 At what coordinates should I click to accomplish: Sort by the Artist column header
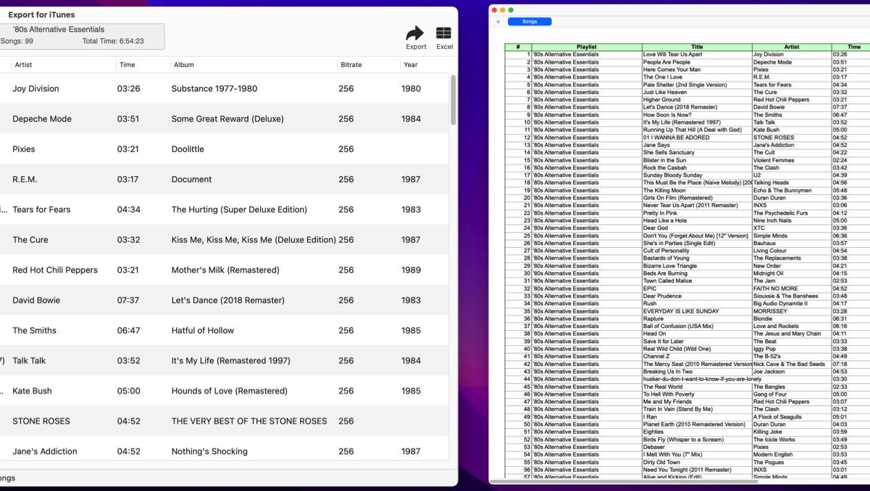pos(23,65)
